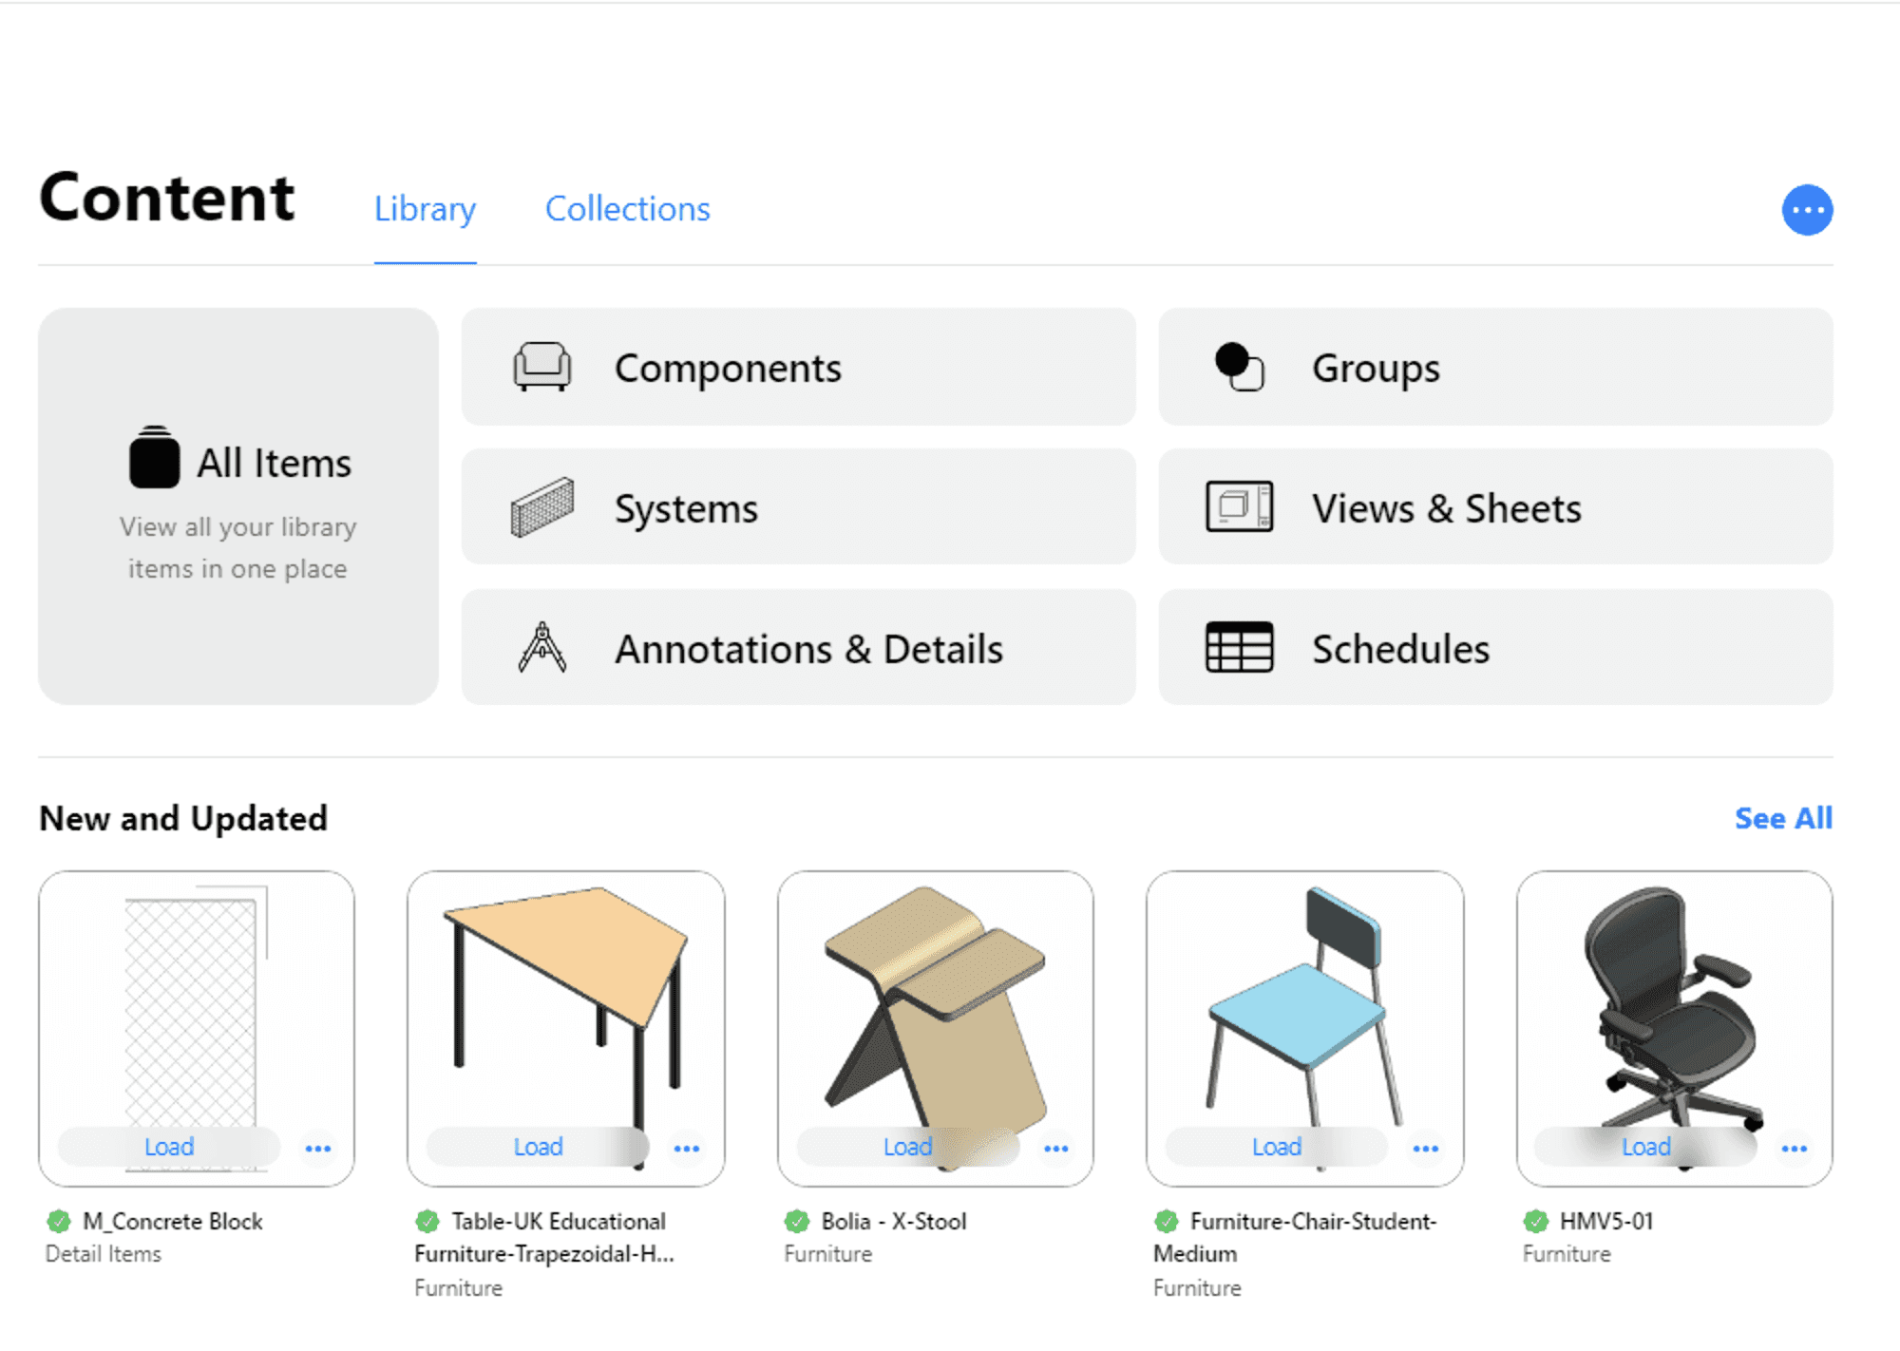Click the Annotations & Details compass icon
The width and height of the screenshot is (1900, 1351).
541,648
